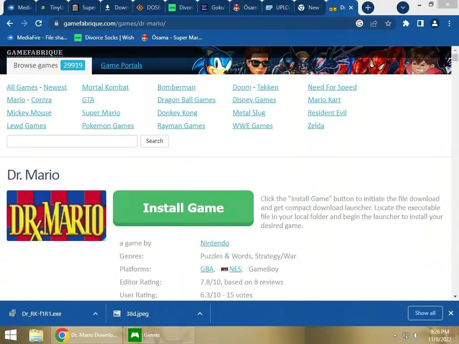
Task: Switch to the UPLOAD tab
Action: pos(278,8)
